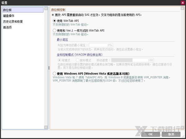Select the 鼠标模式 radio button
The image size is (186, 139).
[x=77, y=60]
